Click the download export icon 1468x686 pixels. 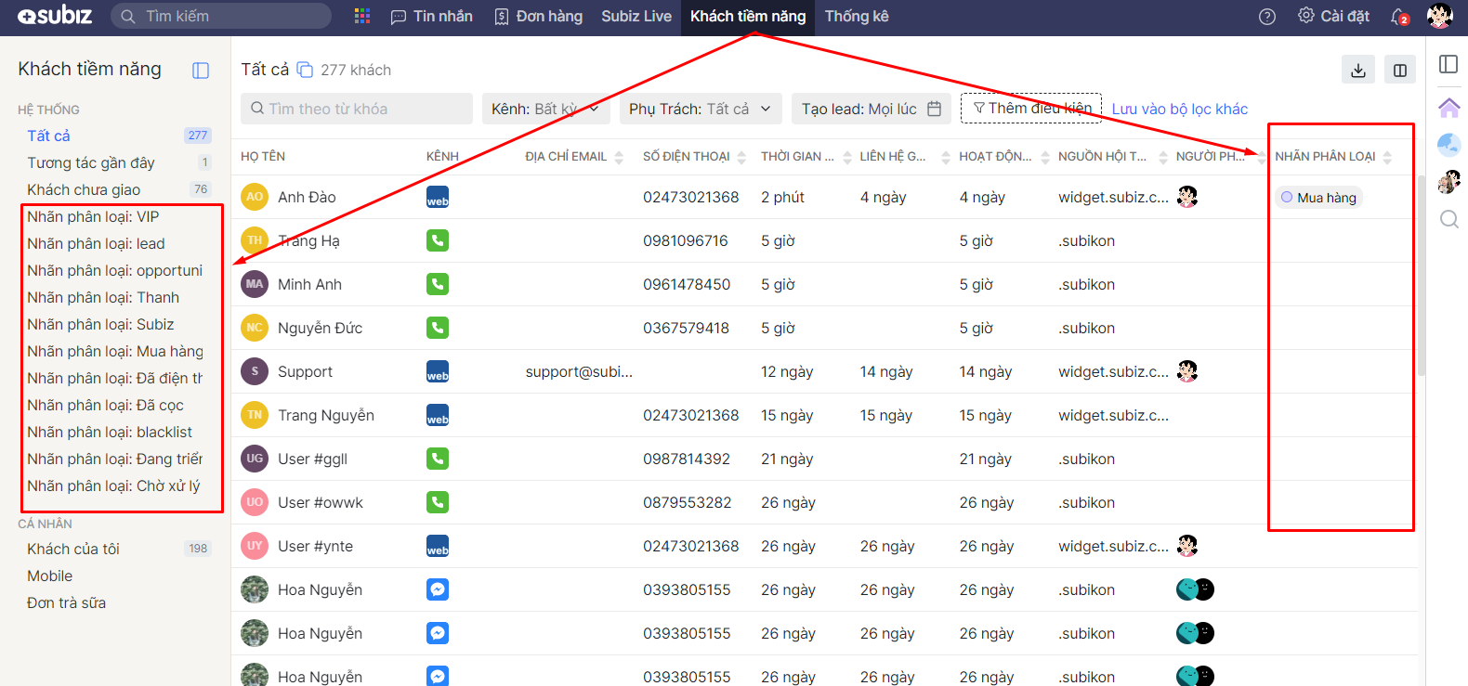click(x=1358, y=71)
